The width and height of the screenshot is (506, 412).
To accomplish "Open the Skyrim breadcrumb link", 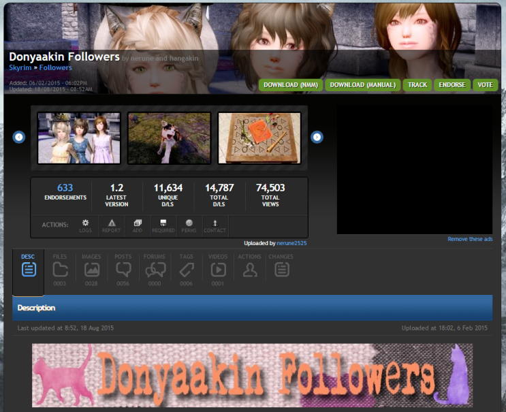I will (20, 67).
